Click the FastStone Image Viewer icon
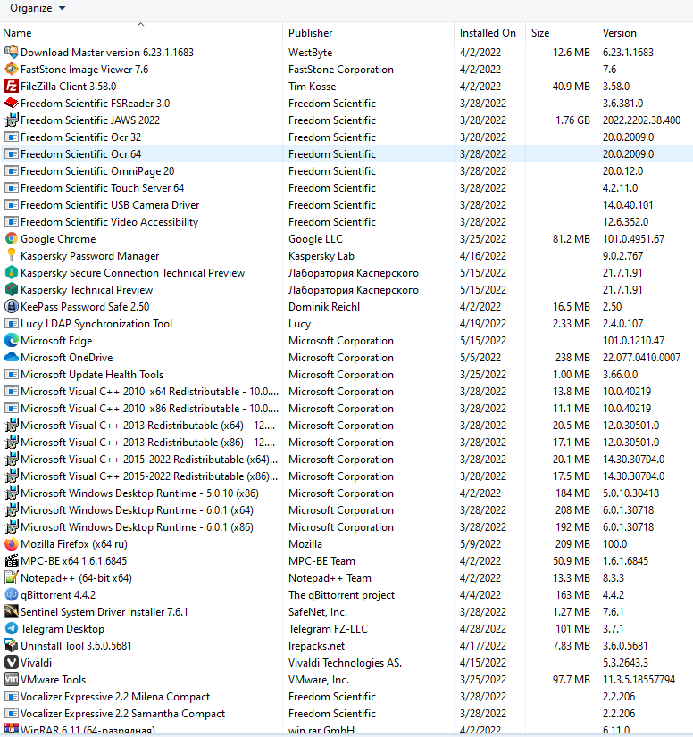Image resolution: width=693 pixels, height=737 pixels. point(12,69)
